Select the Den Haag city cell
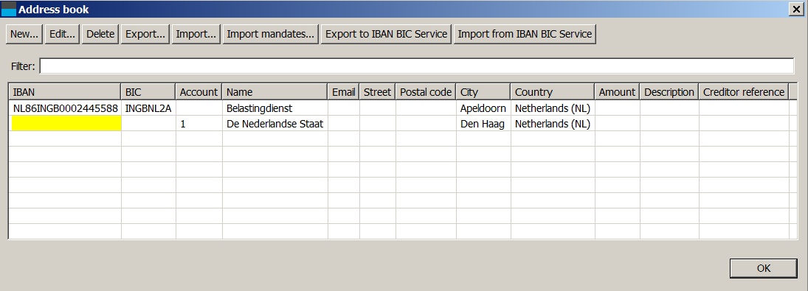808x291 pixels. [483, 123]
